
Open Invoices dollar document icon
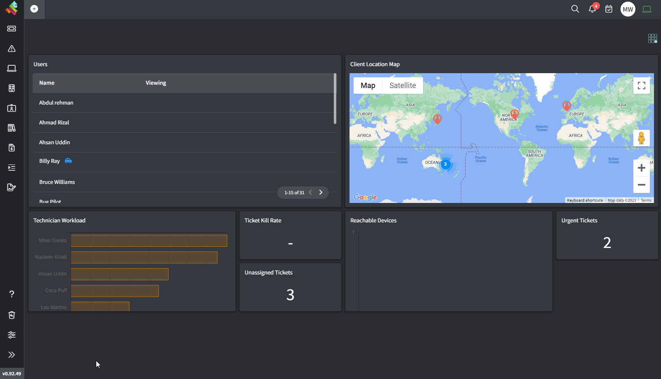[12, 148]
